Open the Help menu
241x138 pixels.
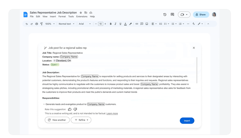pos(92,16)
